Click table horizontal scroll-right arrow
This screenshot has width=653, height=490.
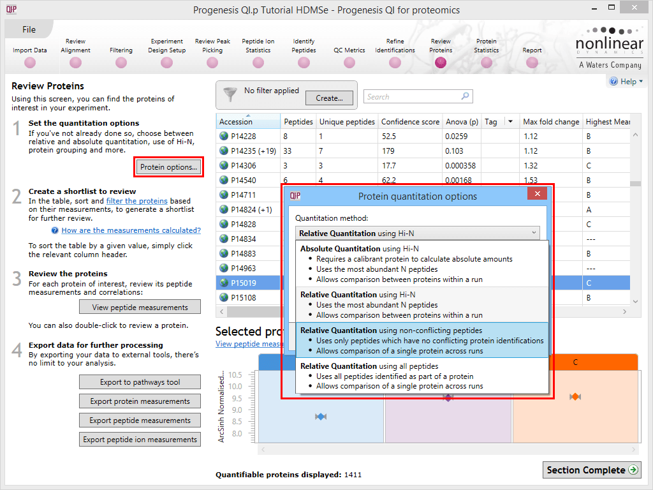625,311
